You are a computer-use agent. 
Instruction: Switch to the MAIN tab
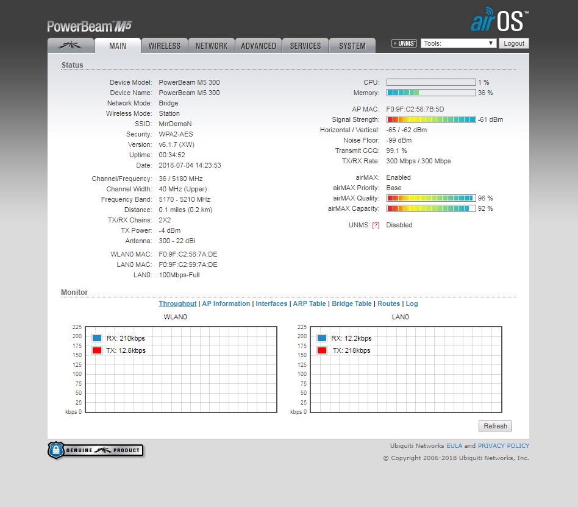118,46
